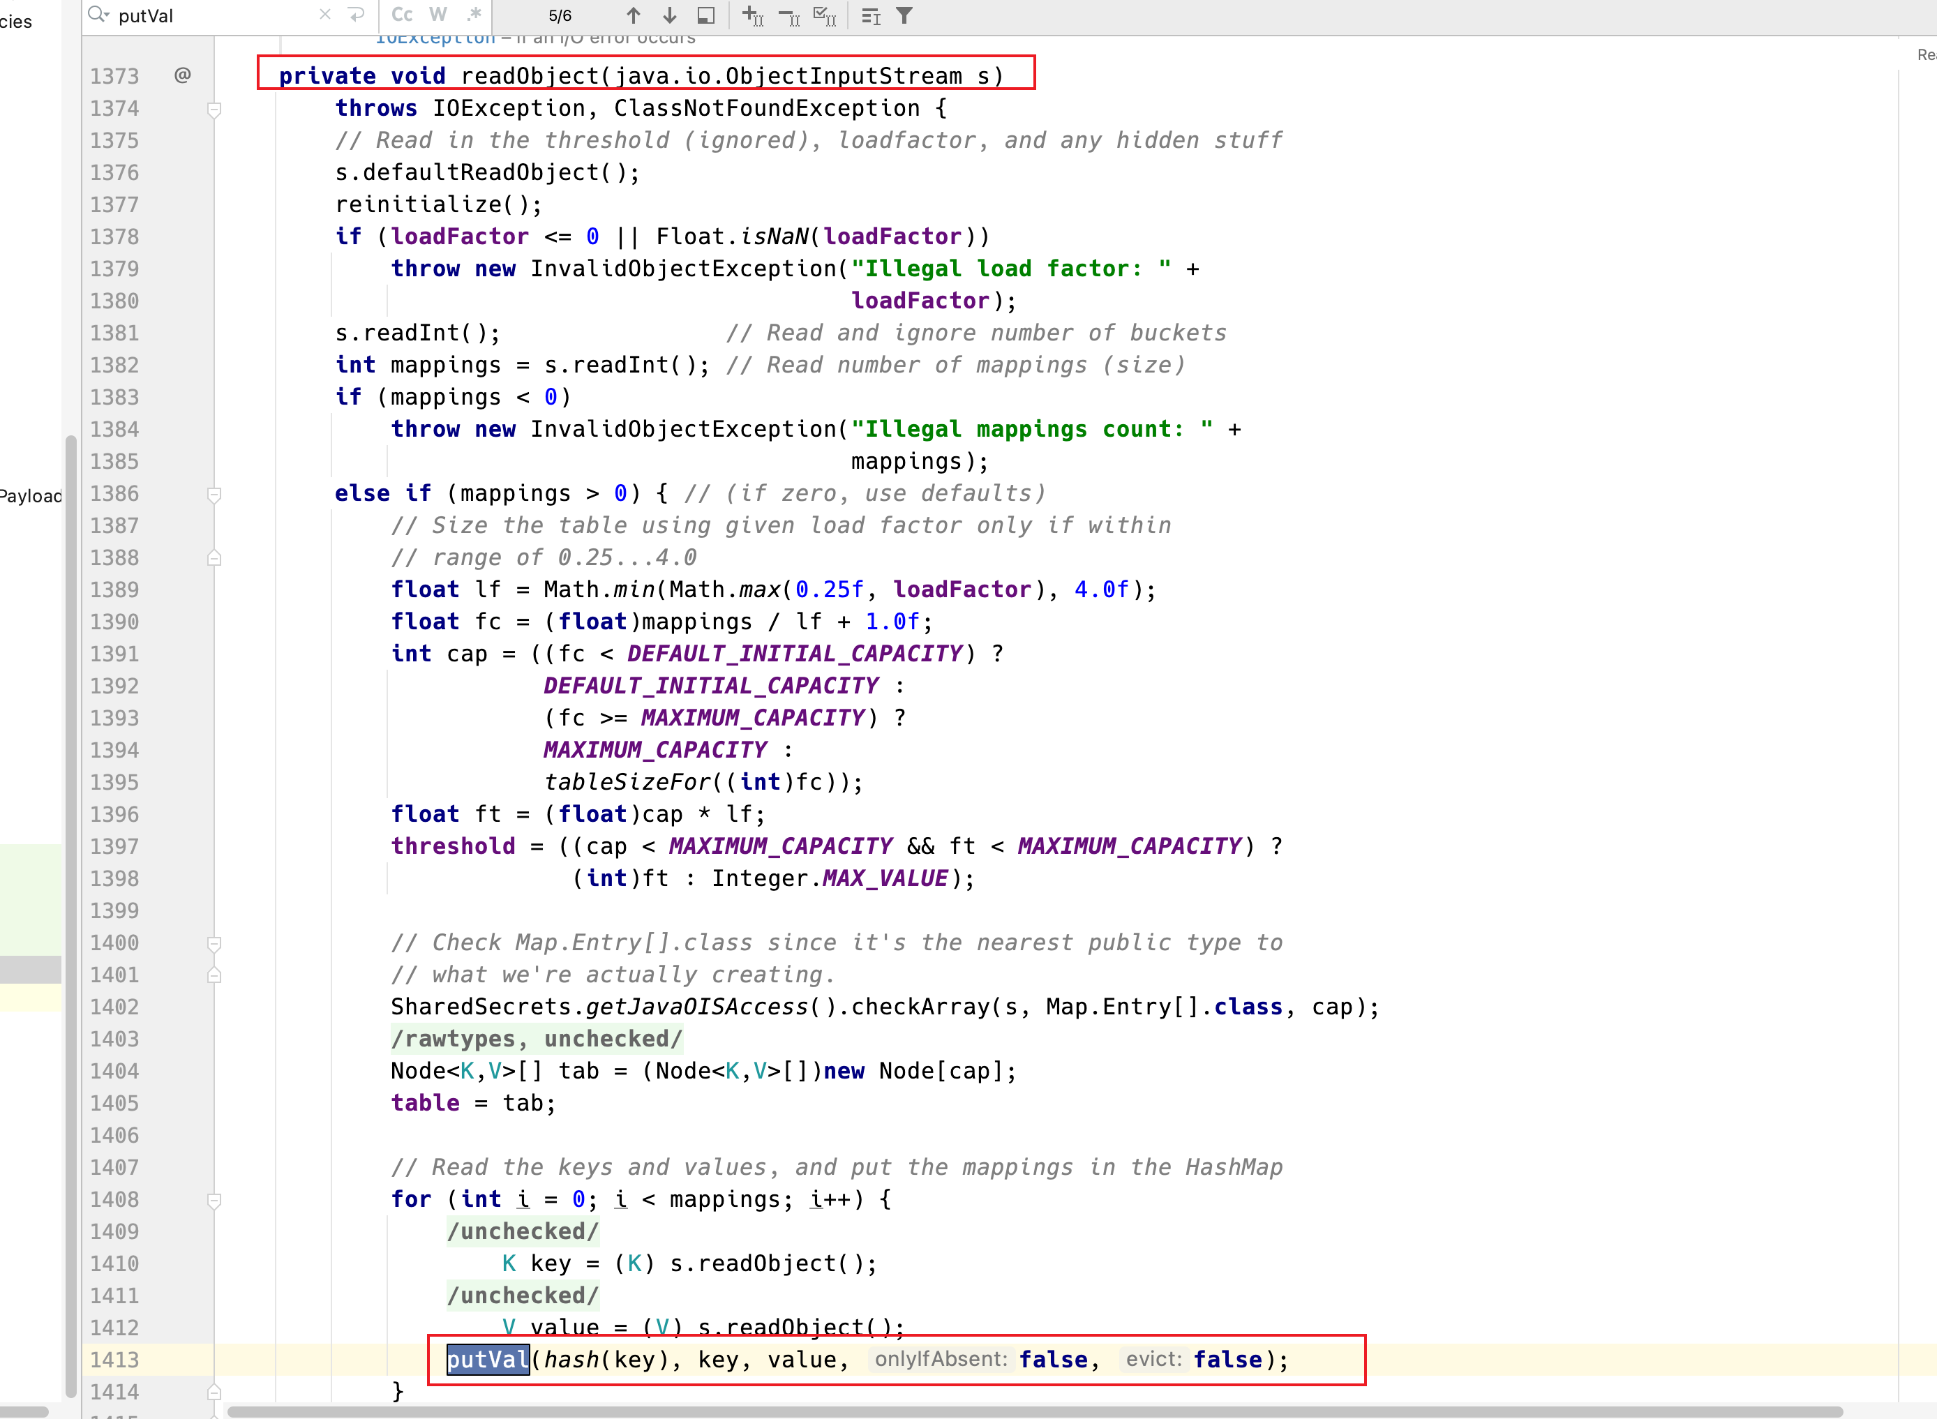Clear the putVal search text

pyautogui.click(x=324, y=15)
